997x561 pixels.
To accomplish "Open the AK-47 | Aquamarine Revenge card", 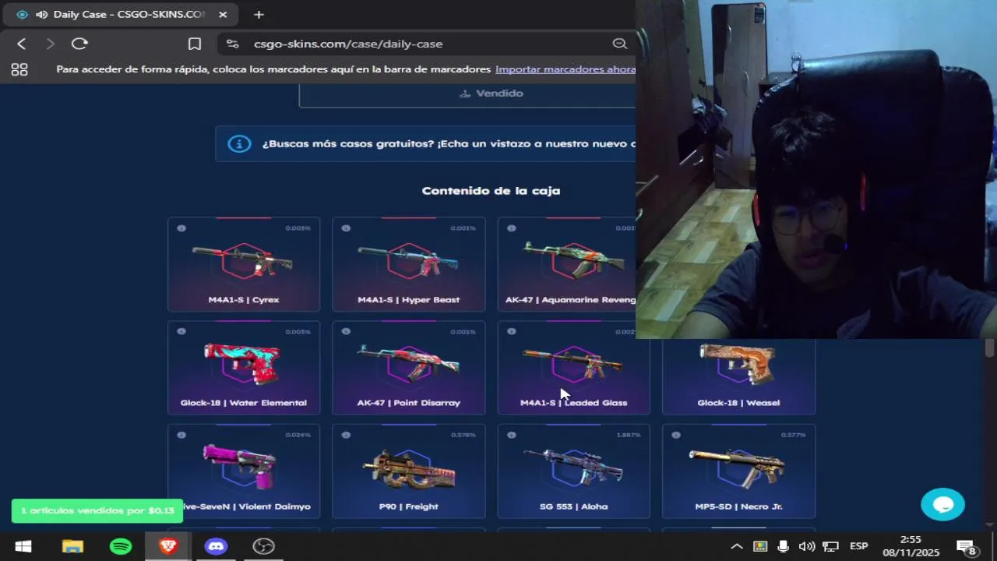I will coord(567,264).
